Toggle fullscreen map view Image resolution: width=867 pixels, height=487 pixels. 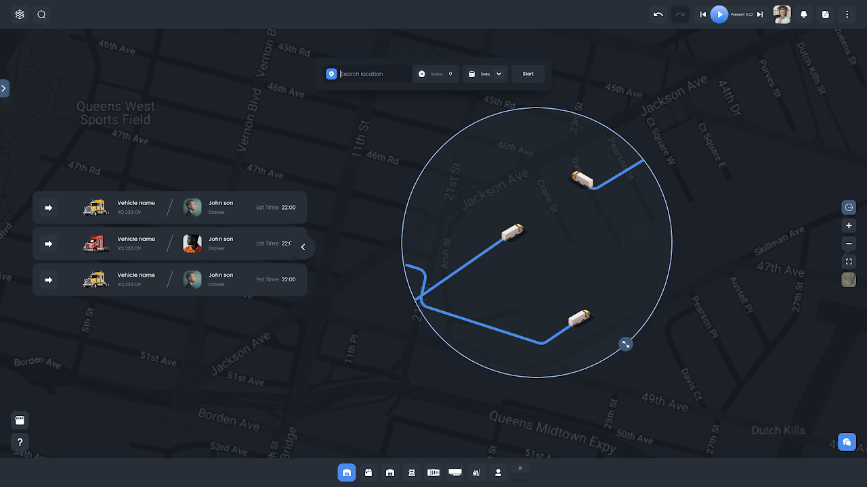(849, 261)
